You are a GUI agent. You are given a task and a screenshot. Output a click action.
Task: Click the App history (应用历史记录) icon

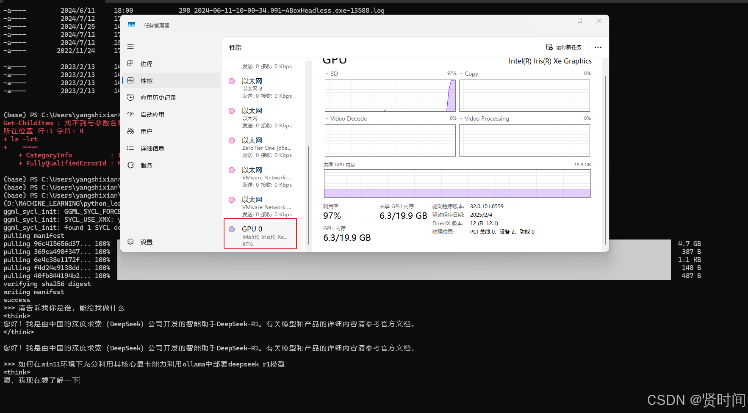[x=130, y=97]
